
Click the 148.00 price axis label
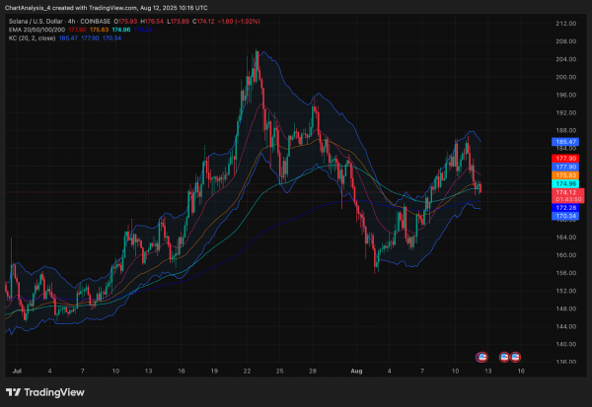coord(566,308)
